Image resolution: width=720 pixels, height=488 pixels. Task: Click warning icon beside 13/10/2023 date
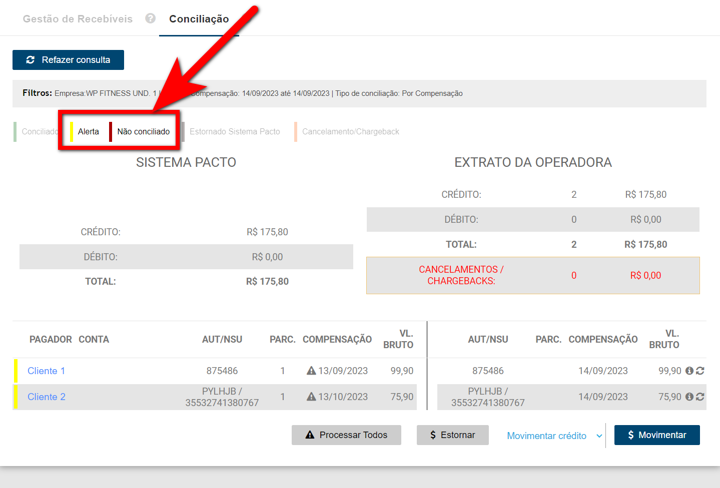pyautogui.click(x=311, y=397)
